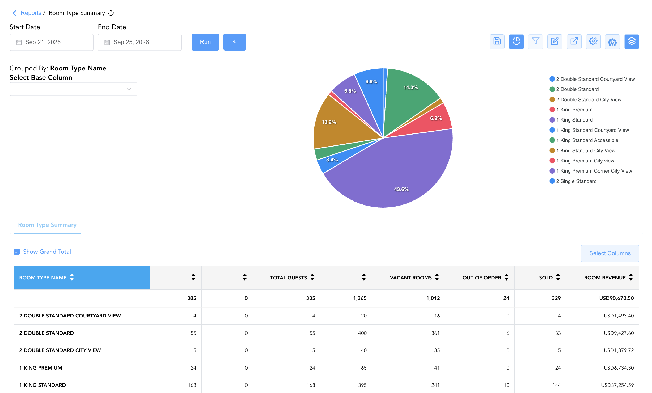Image resolution: width=652 pixels, height=393 pixels.
Task: Uncheck the Show Grand Total checkbox
Action: pos(17,252)
